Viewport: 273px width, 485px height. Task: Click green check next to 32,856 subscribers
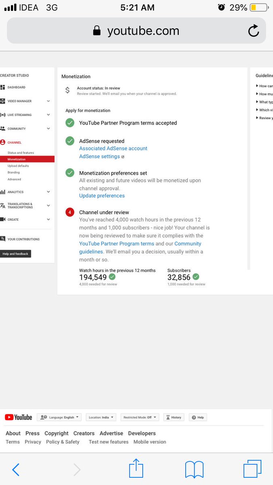(x=196, y=277)
